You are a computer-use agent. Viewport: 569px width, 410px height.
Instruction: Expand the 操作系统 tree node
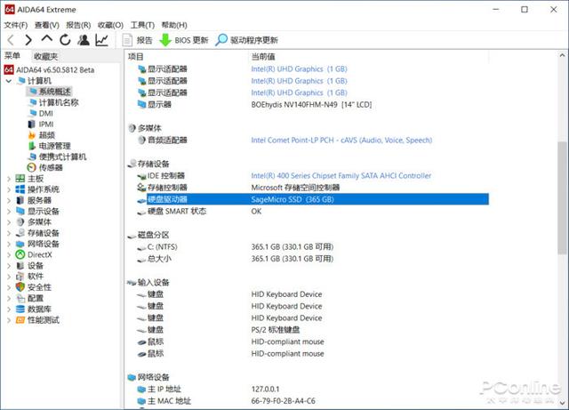coord(9,189)
